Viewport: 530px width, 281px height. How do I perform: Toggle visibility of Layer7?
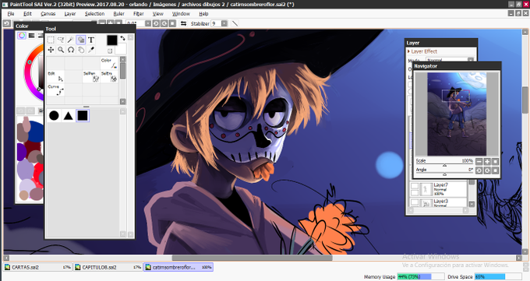click(x=415, y=186)
